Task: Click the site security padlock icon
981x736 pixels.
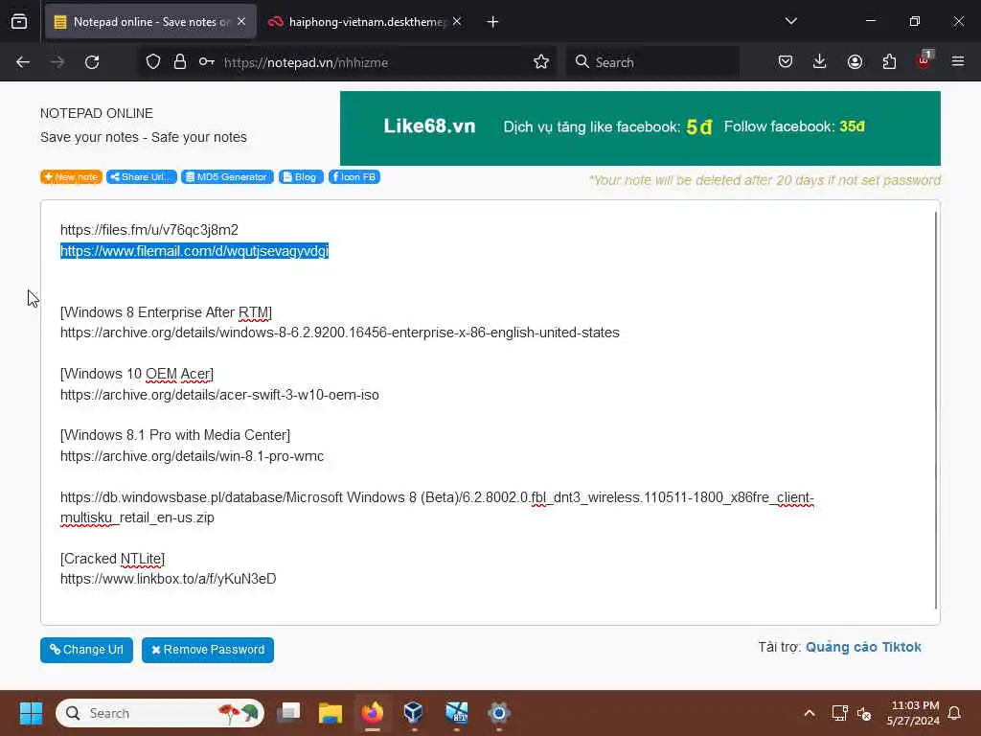Action: pyautogui.click(x=179, y=62)
